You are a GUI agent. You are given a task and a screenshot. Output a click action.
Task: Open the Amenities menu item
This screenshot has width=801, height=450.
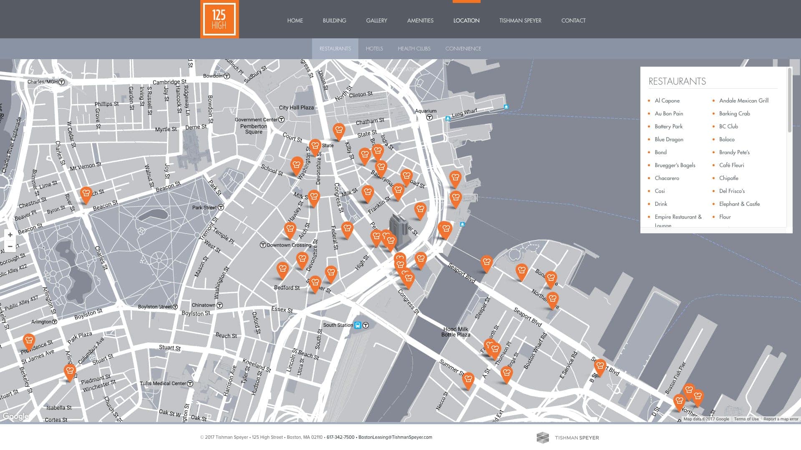(x=420, y=20)
